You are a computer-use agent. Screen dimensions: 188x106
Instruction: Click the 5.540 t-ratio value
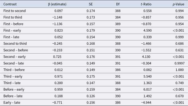click(x=147, y=76)
